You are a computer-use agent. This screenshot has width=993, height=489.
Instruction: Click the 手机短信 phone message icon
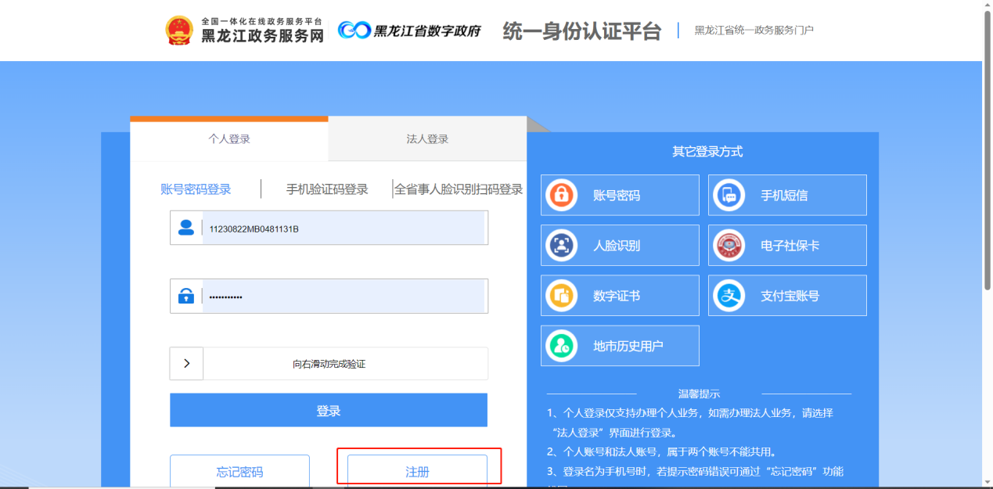729,196
